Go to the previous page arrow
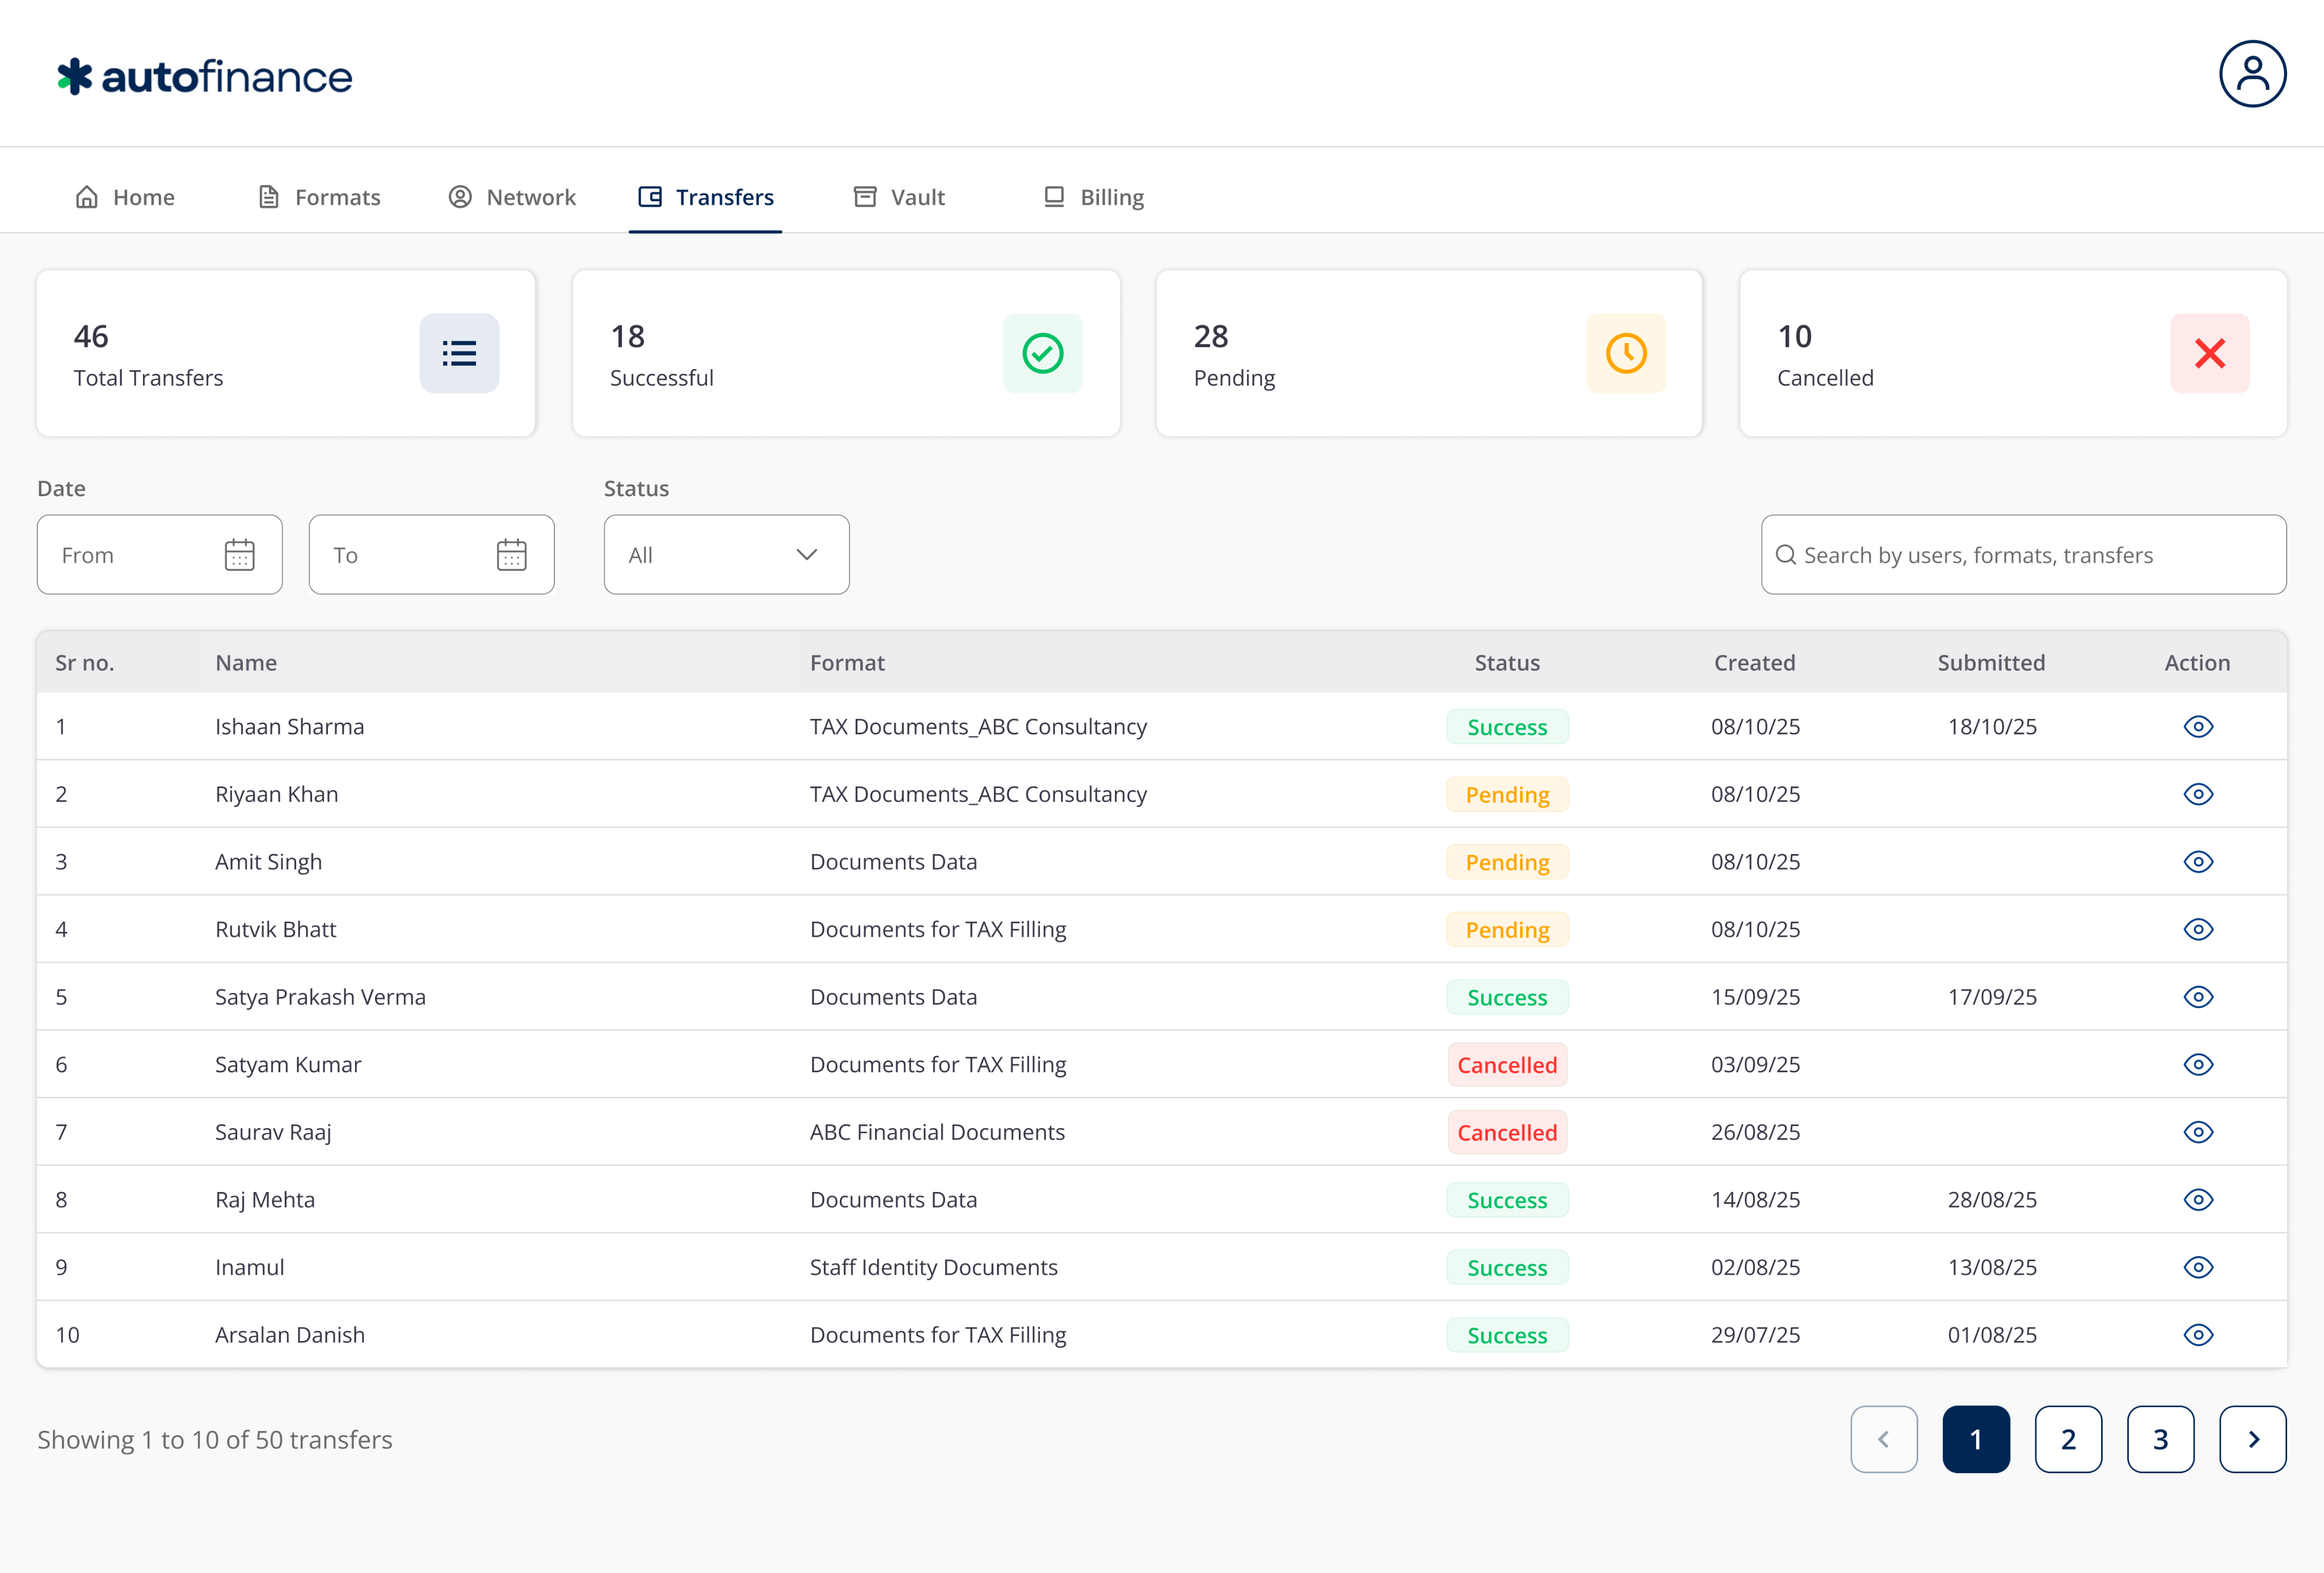The image size is (2324, 1573). pos(1883,1439)
